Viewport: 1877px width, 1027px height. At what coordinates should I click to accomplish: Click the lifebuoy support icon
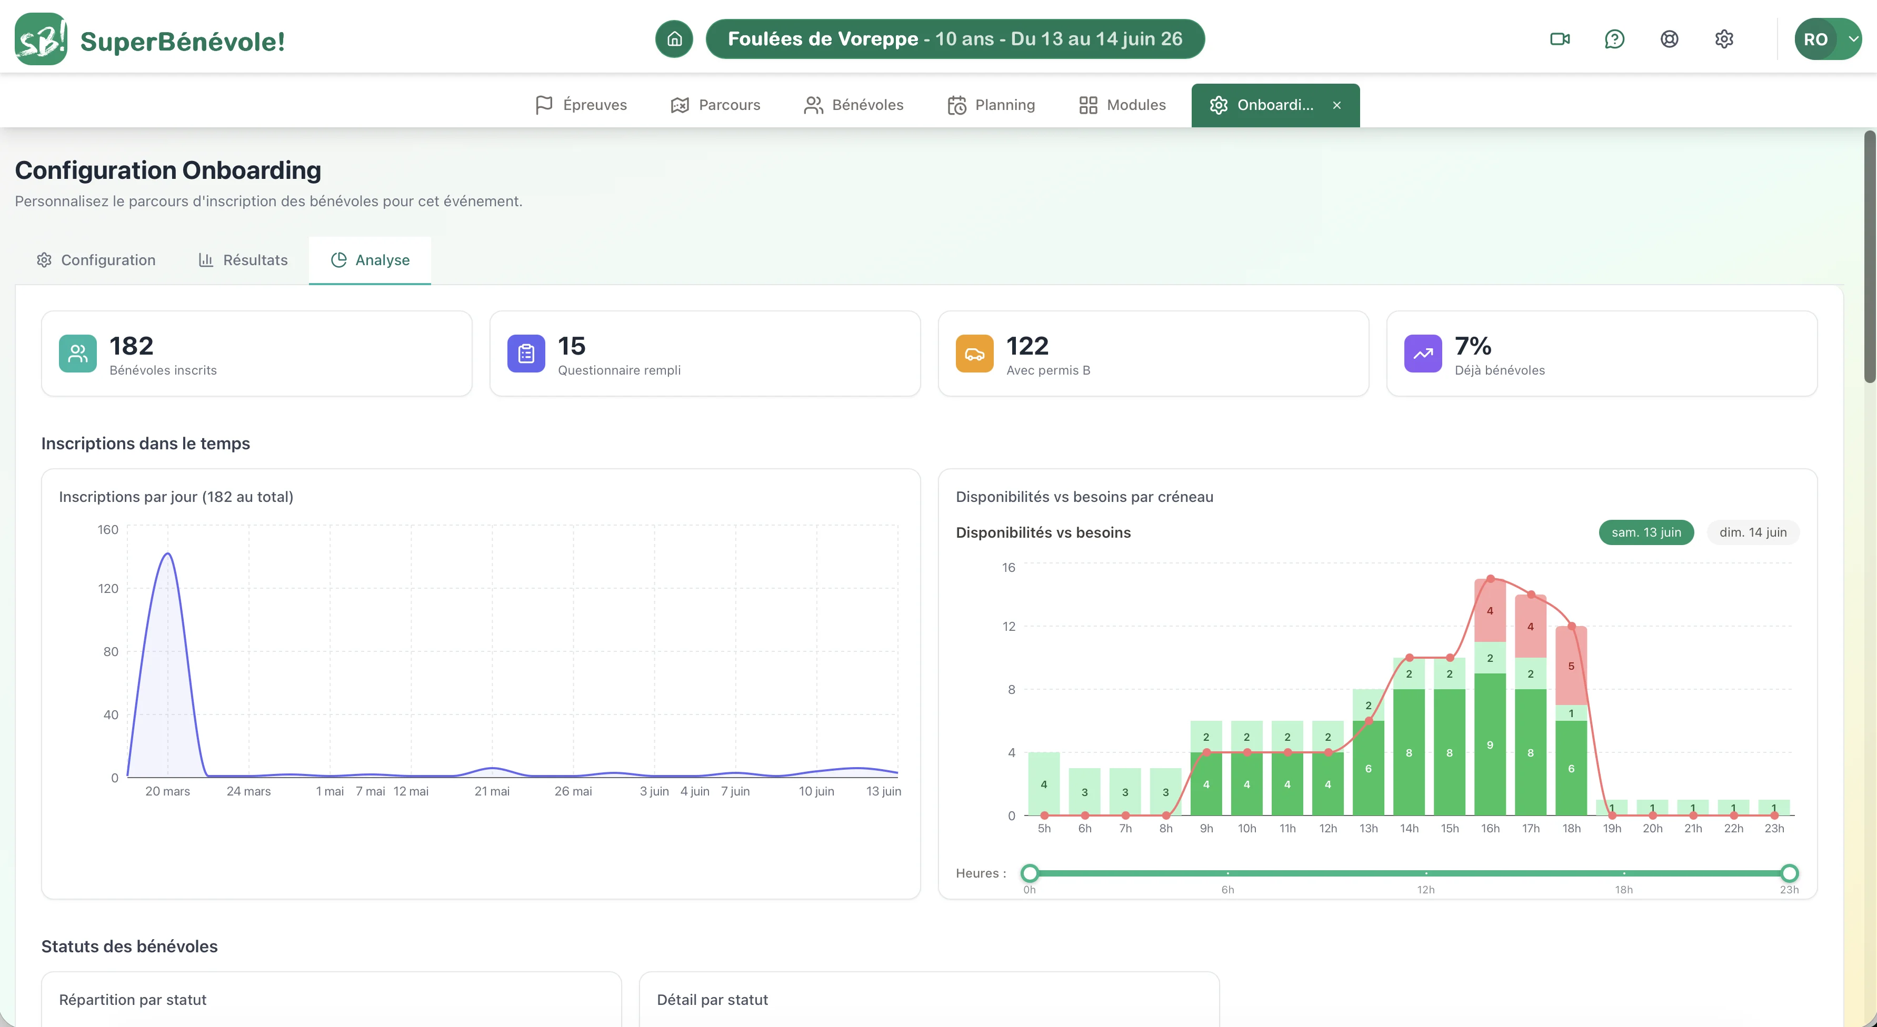click(1669, 38)
